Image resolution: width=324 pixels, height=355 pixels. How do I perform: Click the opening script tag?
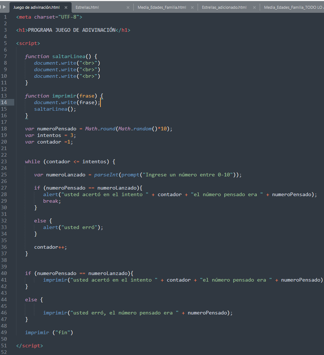(x=28, y=43)
